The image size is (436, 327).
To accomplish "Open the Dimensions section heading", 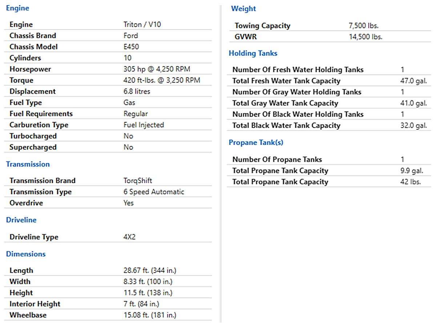I will 26,254.
